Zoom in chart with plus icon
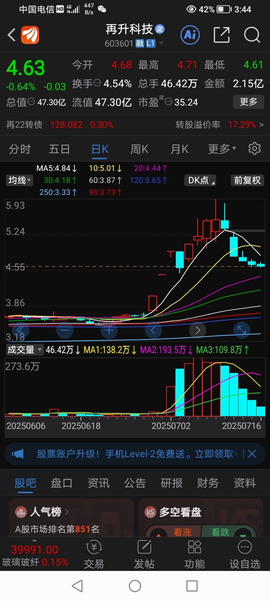270x601 pixels. [x=109, y=330]
